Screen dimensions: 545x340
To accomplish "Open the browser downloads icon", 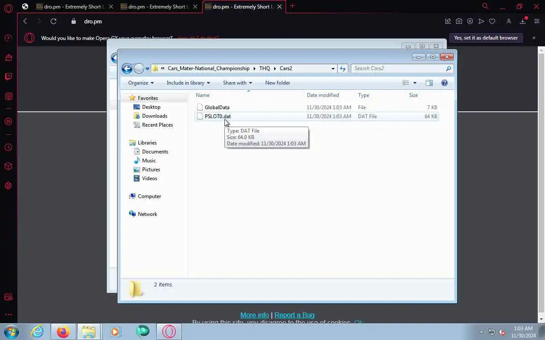I will click(523, 21).
